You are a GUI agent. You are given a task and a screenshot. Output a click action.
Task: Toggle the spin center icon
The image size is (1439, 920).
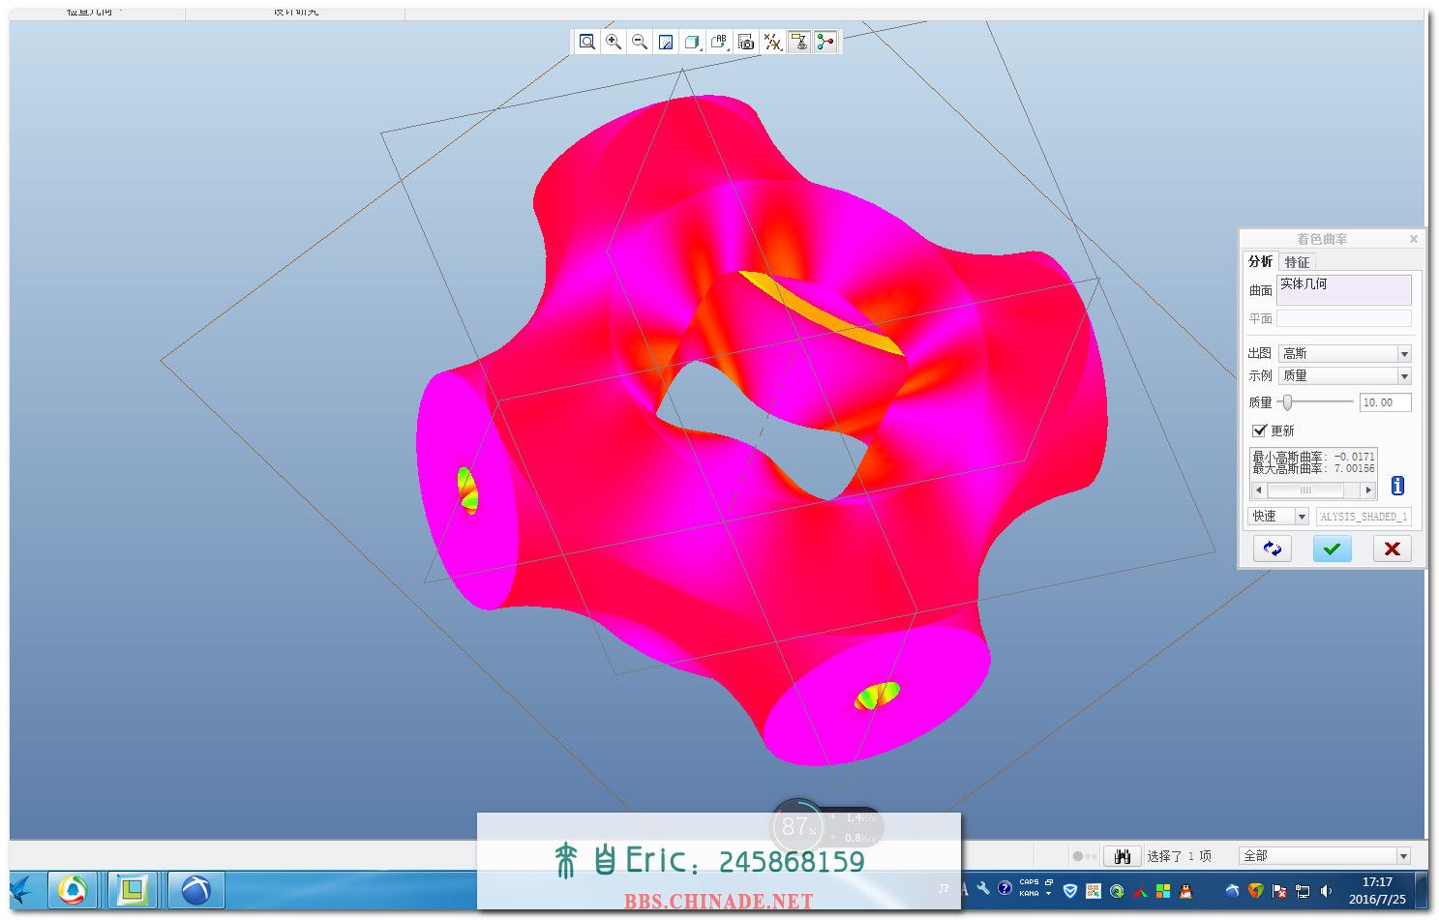(x=825, y=42)
